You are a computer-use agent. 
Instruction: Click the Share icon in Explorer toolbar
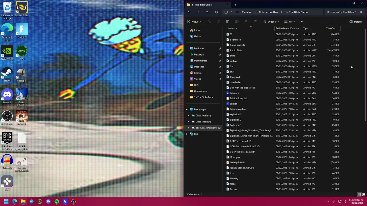246,22
